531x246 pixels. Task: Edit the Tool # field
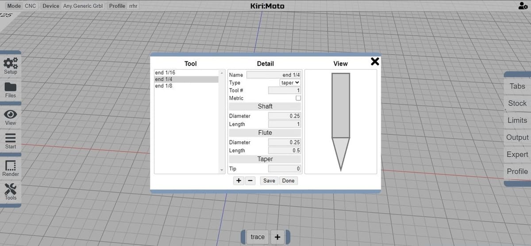coord(285,90)
